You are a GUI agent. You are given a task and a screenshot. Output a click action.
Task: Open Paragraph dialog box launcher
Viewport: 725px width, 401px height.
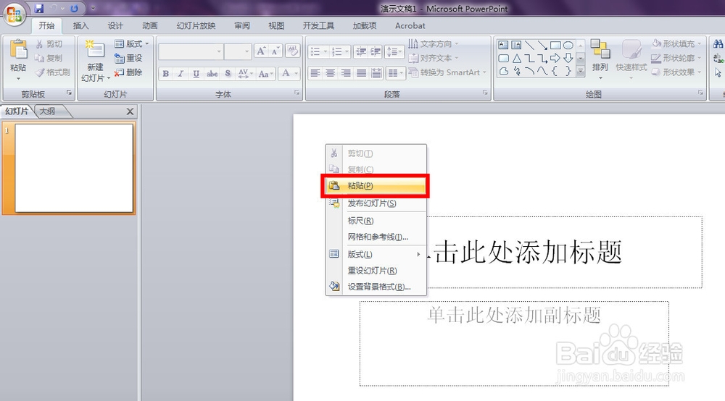click(485, 93)
